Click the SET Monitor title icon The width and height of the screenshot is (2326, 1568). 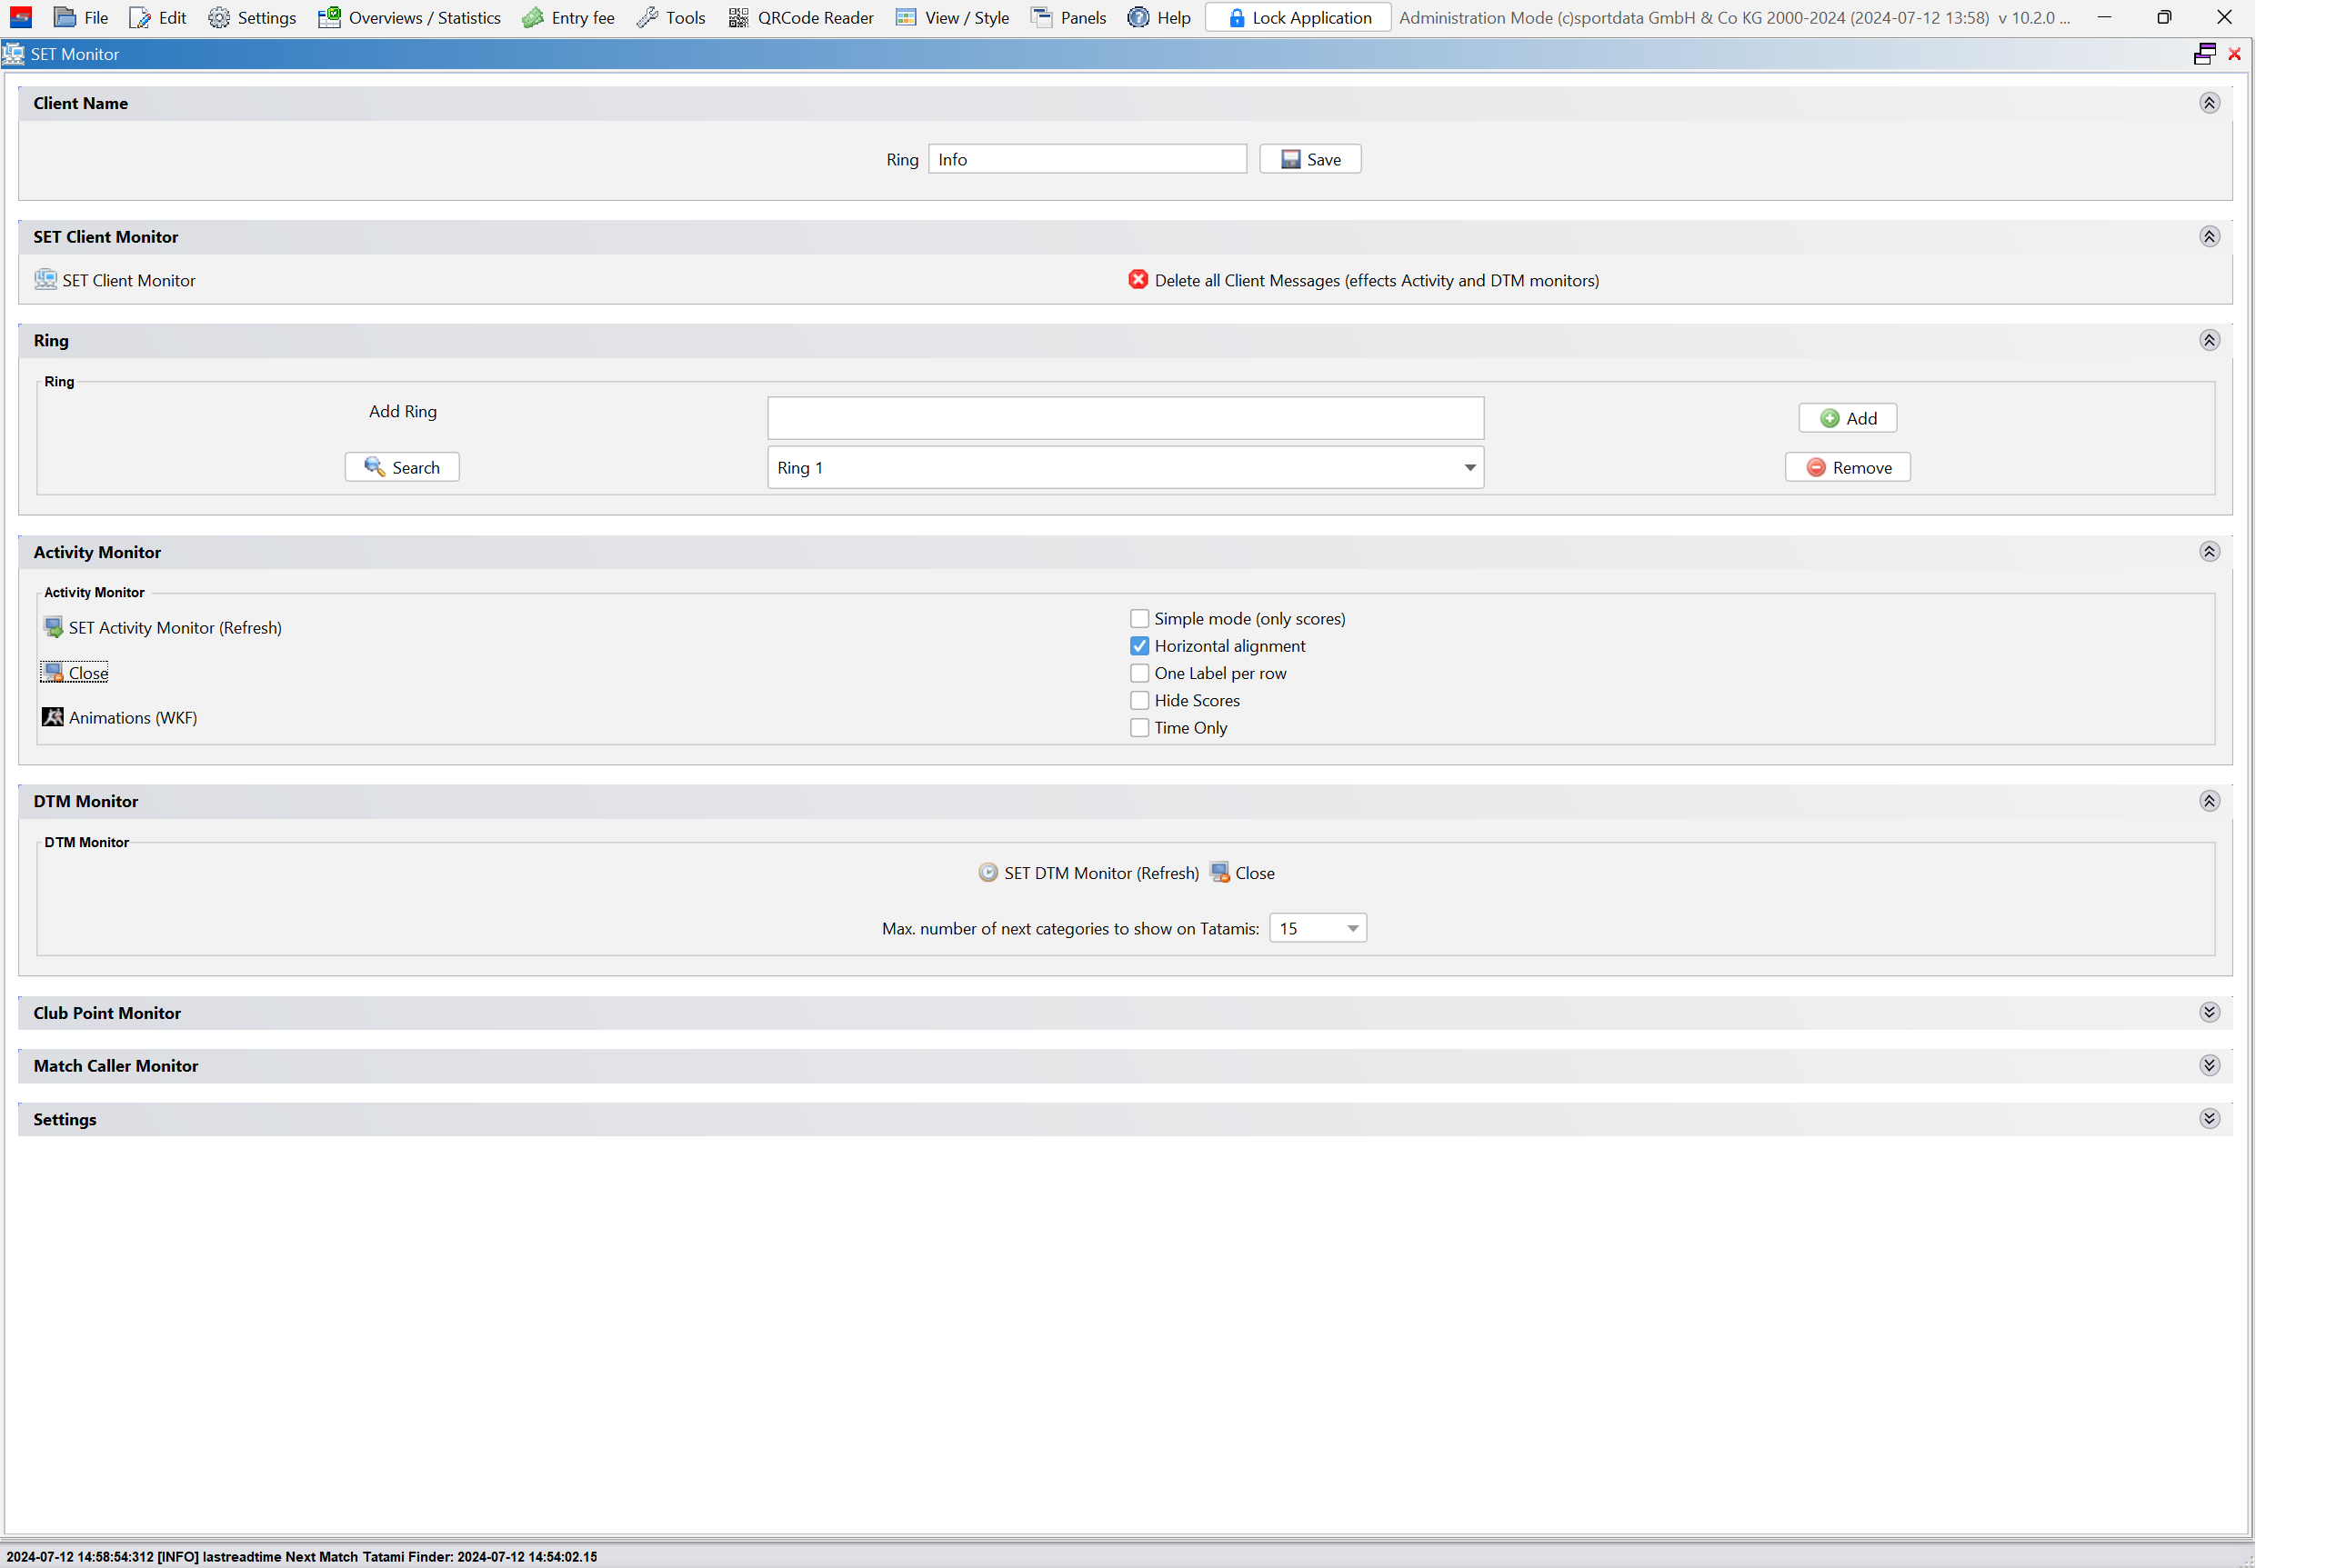tap(14, 54)
